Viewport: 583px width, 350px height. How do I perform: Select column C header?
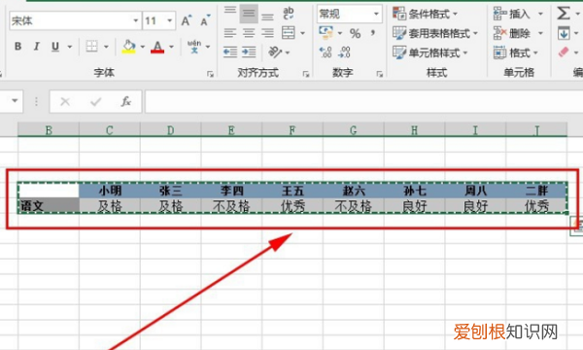click(x=109, y=130)
